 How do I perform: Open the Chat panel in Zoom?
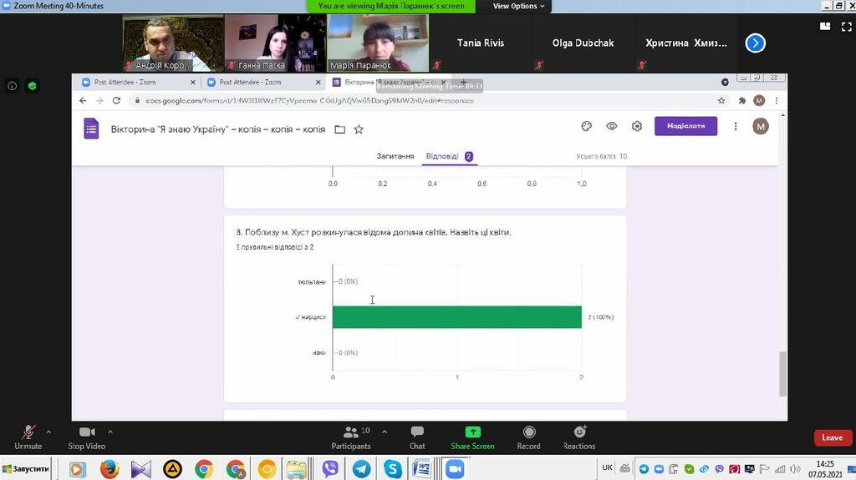point(417,436)
